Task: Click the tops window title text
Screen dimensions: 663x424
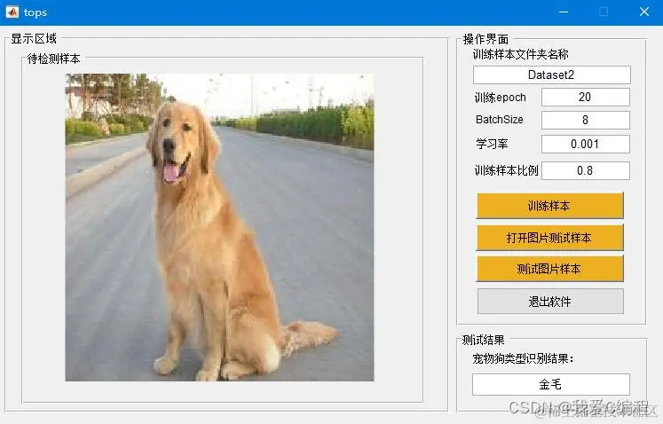Action: [x=36, y=12]
